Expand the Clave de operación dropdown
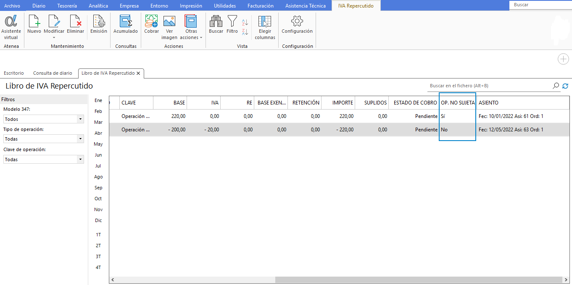This screenshot has width=572, height=285. (x=80, y=159)
